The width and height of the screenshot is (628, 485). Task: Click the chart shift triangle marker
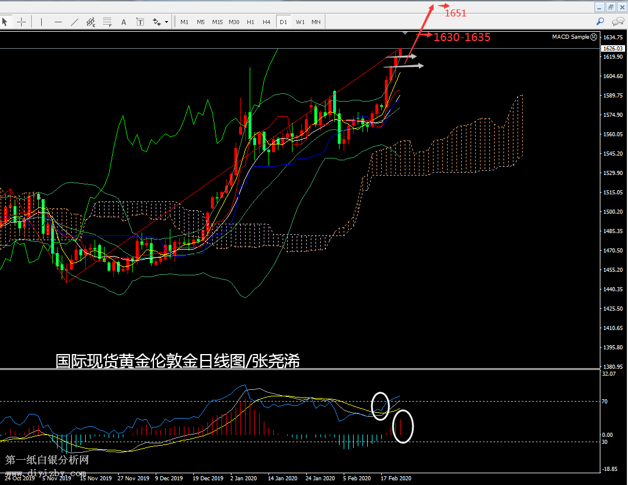[x=405, y=33]
